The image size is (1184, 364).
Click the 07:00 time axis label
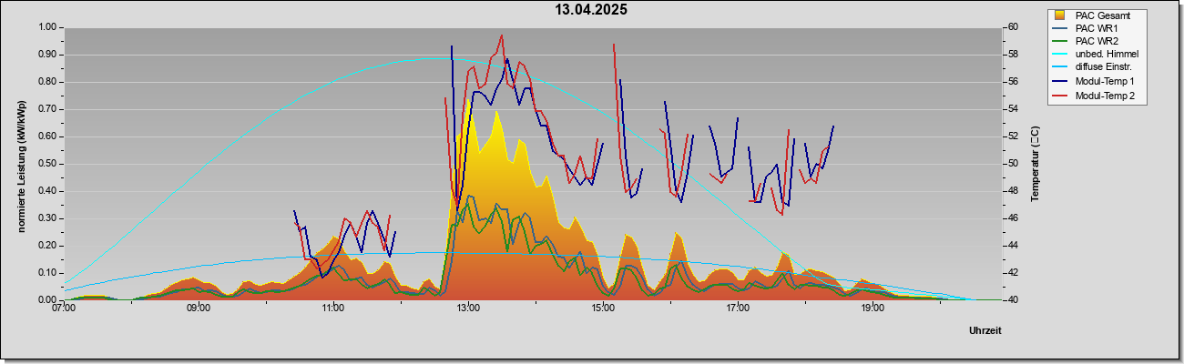click(64, 308)
